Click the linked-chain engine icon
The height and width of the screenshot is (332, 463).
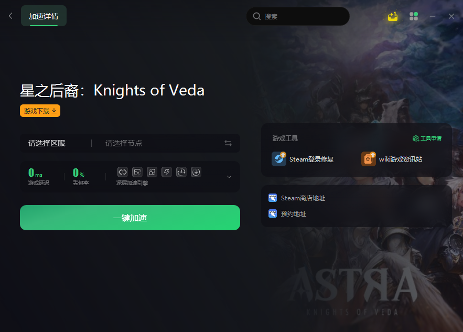pyautogui.click(x=123, y=172)
